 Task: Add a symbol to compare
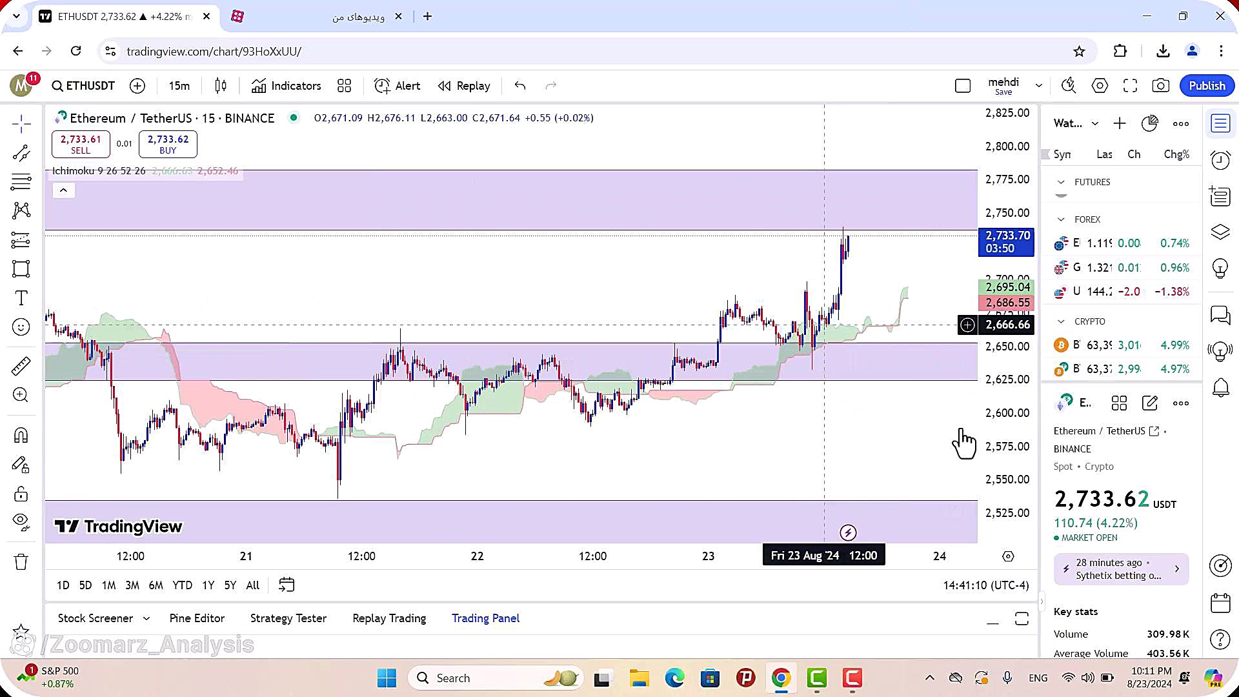click(137, 86)
